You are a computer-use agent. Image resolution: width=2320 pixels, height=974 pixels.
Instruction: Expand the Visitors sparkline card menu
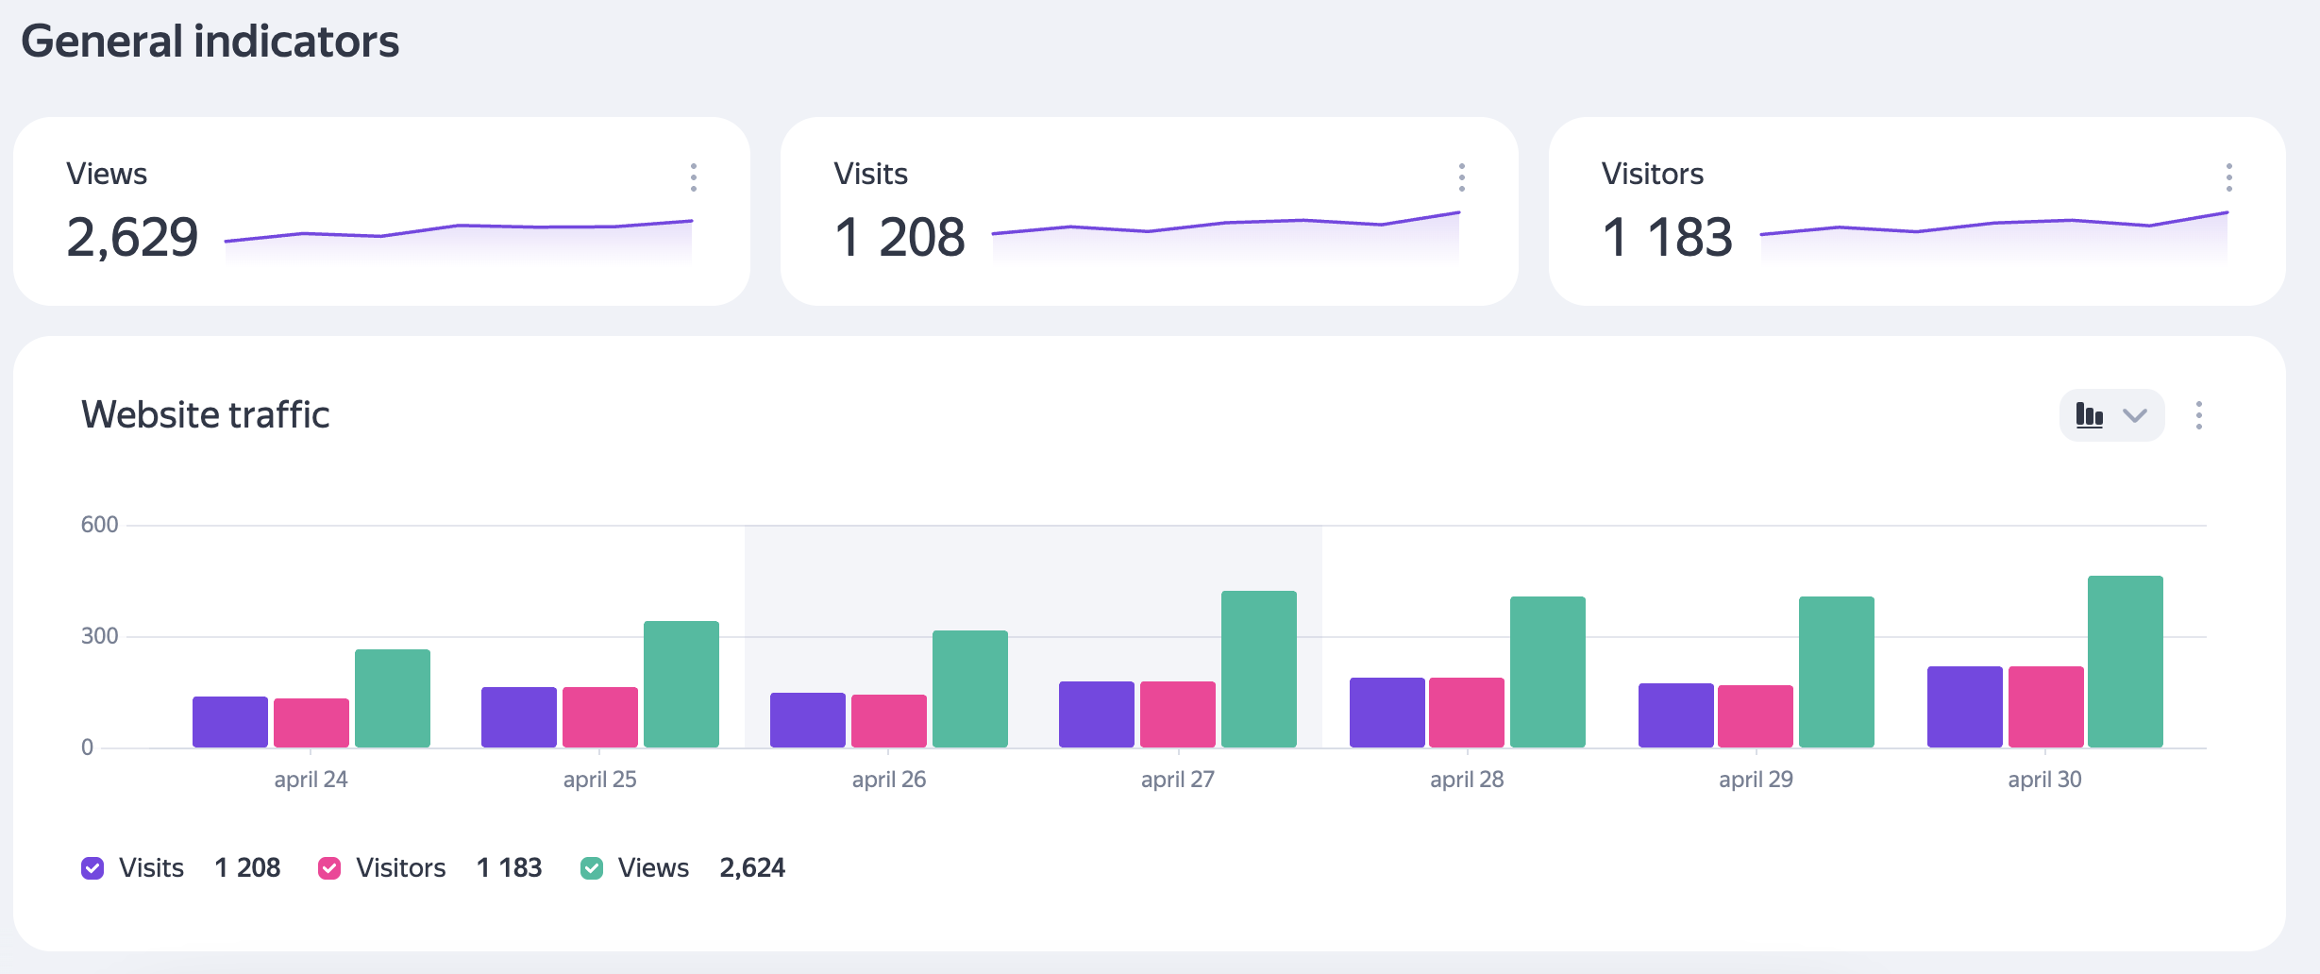pos(2230,177)
